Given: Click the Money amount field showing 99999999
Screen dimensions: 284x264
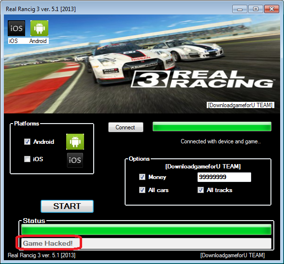Looking at the screenshot, I should coord(224,177).
